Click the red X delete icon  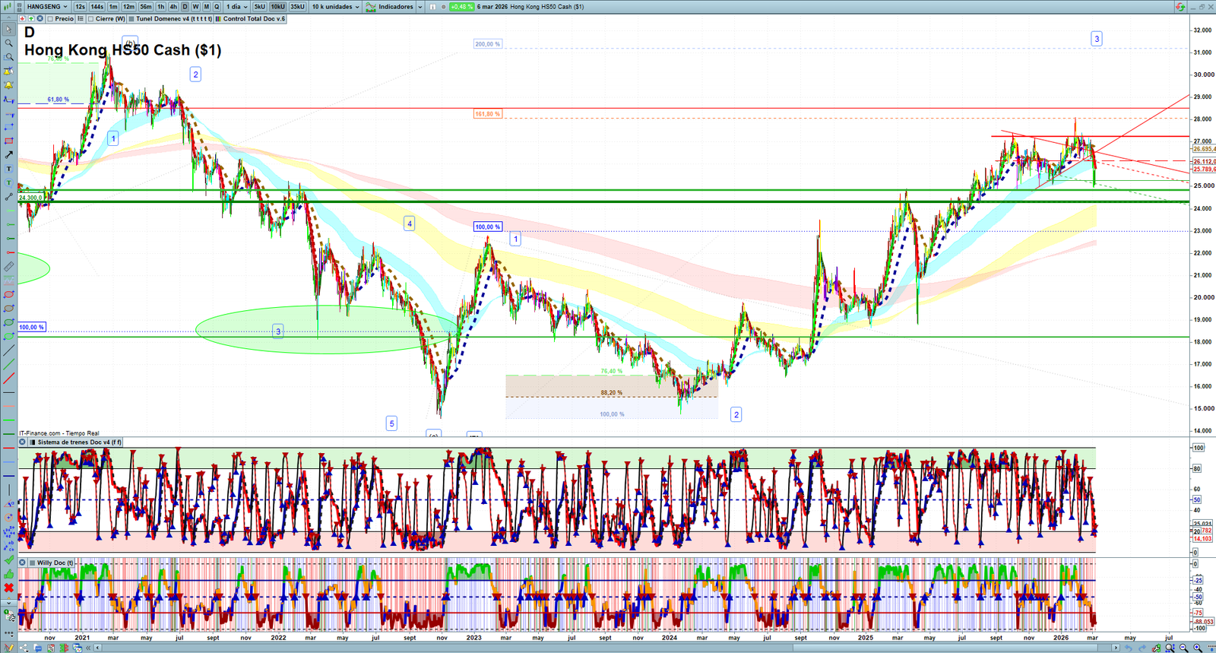click(x=8, y=588)
